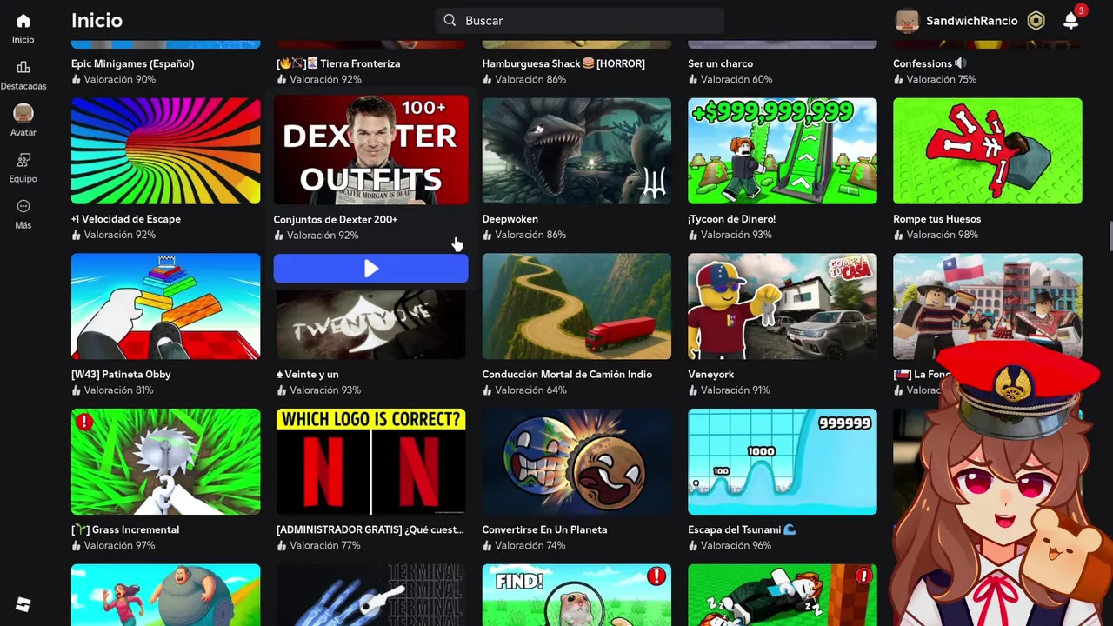Open the Robux hexagon icon
Viewport: 1113px width, 626px height.
click(1036, 21)
